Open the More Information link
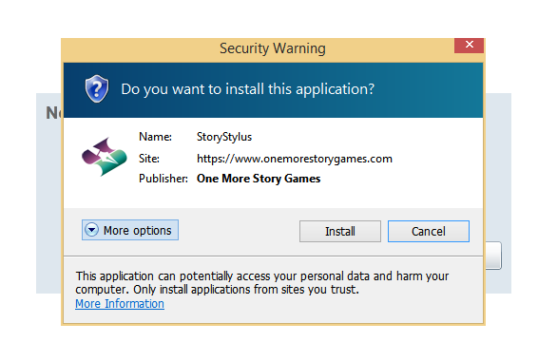 [x=120, y=304]
